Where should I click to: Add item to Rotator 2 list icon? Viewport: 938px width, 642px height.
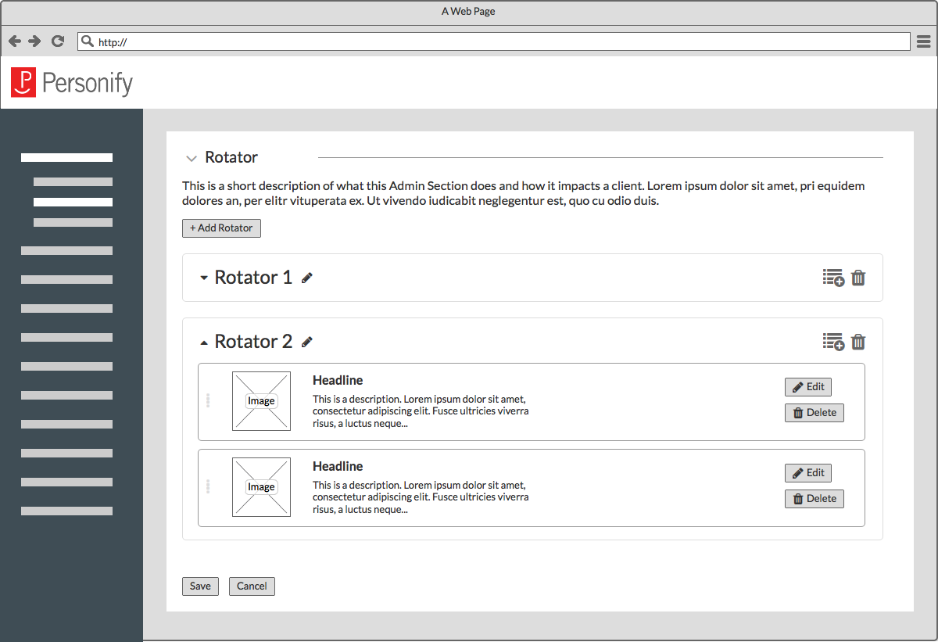[x=833, y=342]
